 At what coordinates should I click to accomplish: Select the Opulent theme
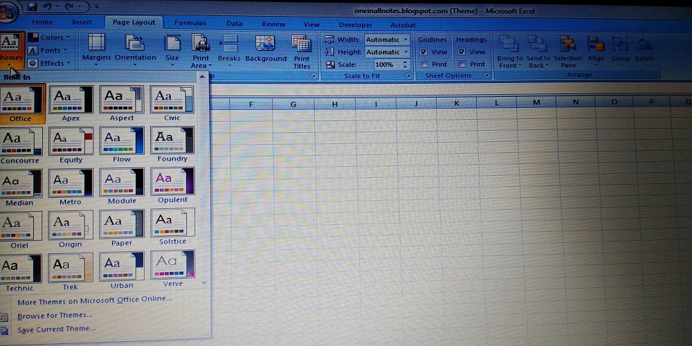172,185
